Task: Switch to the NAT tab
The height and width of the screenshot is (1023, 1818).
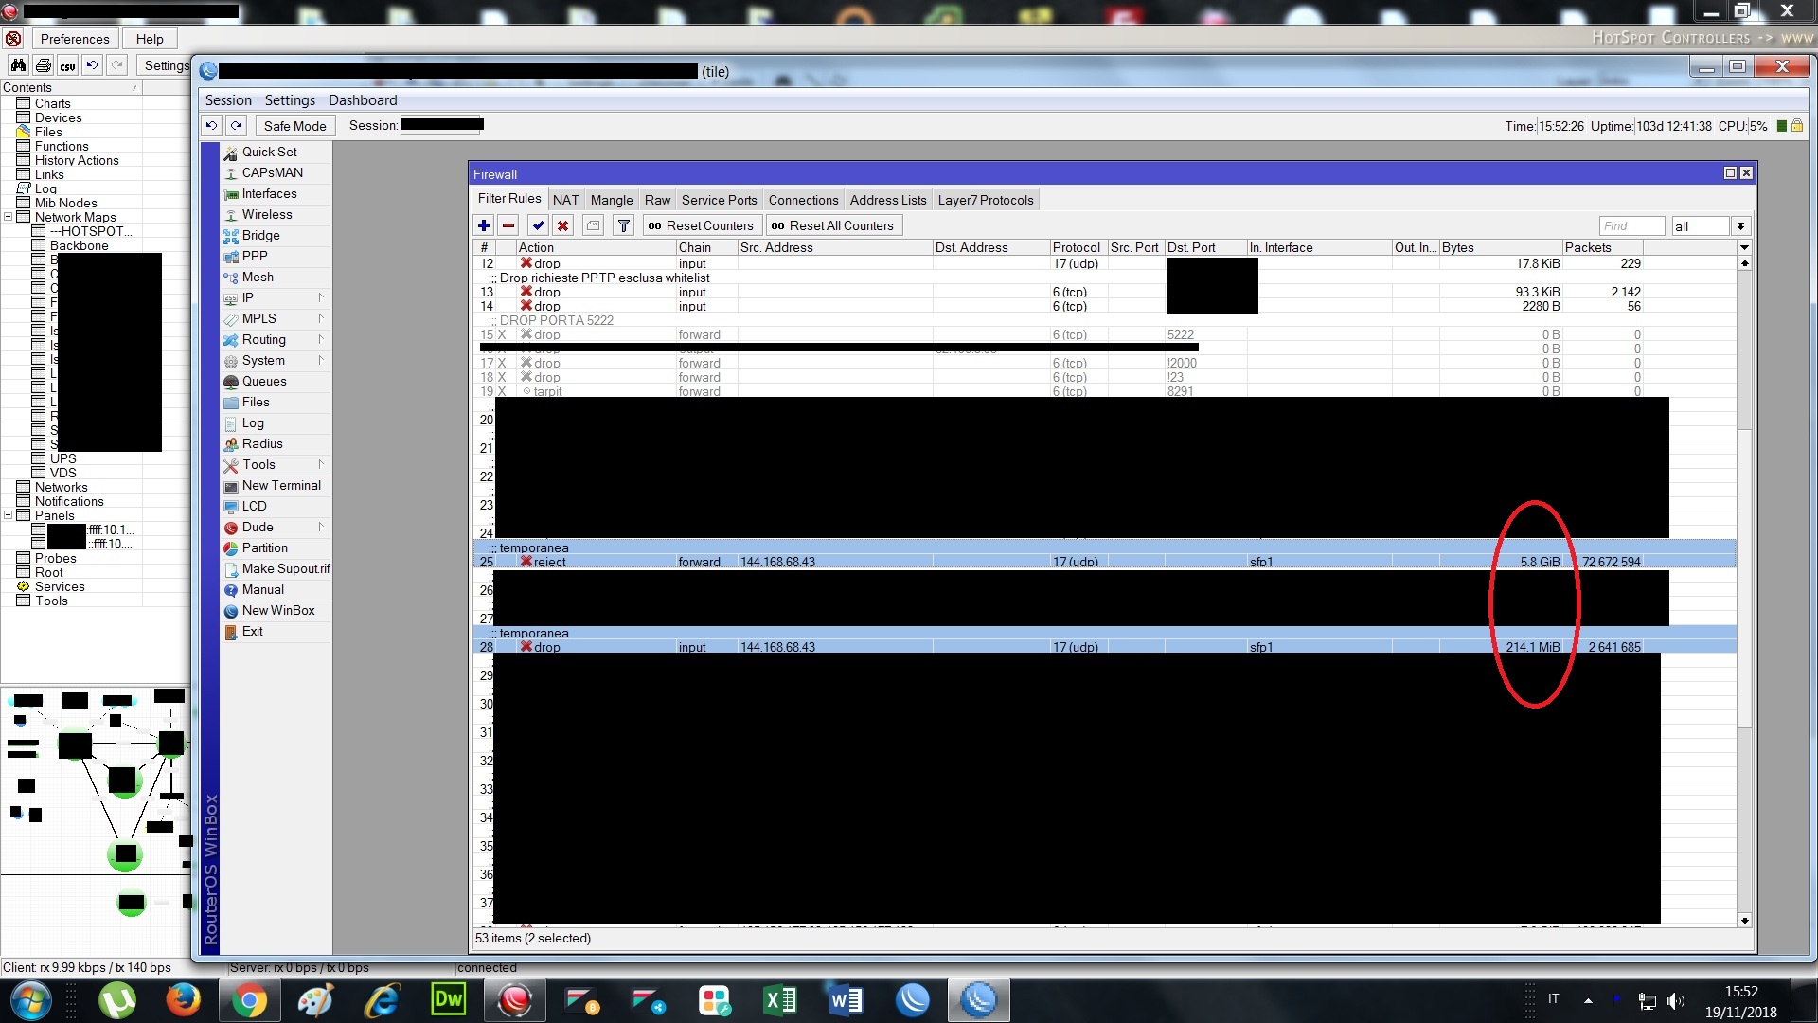Action: [565, 200]
